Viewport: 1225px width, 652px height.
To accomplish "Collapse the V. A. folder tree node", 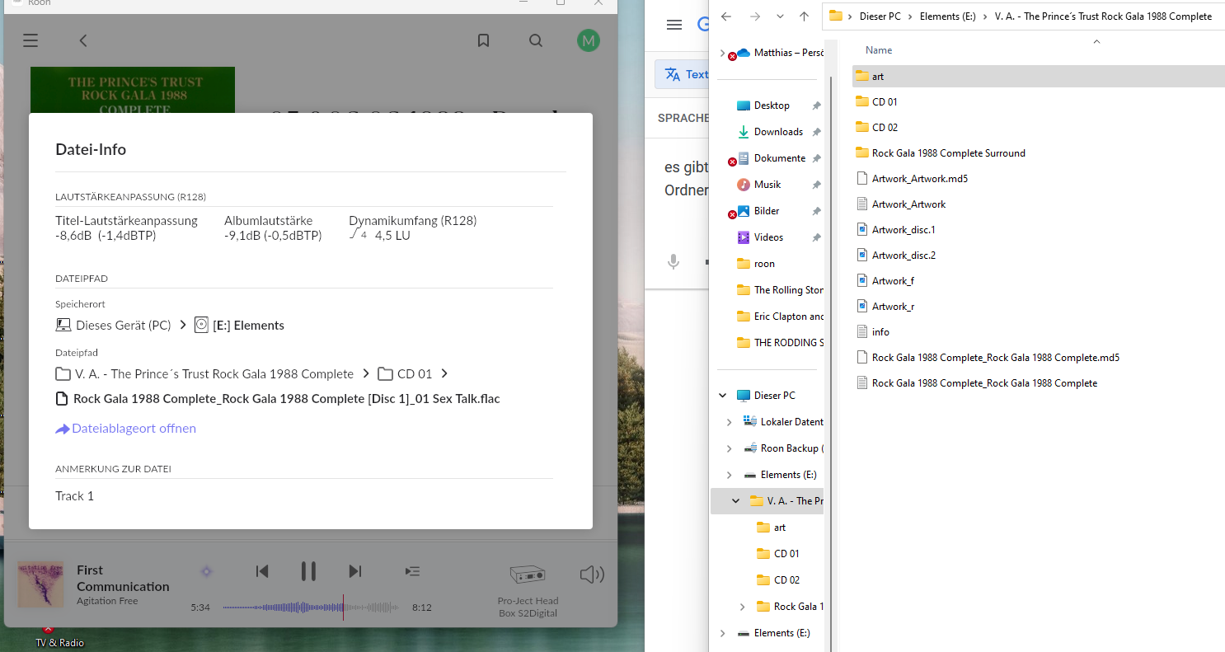I will click(x=735, y=501).
